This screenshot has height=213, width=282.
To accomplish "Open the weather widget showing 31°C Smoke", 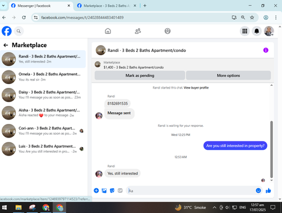I will point(190,207).
